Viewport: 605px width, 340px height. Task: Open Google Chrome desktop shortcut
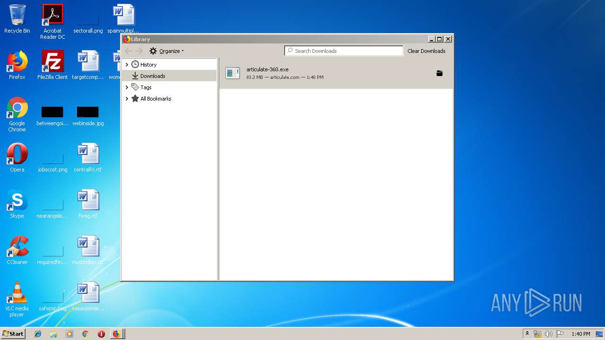pyautogui.click(x=17, y=114)
